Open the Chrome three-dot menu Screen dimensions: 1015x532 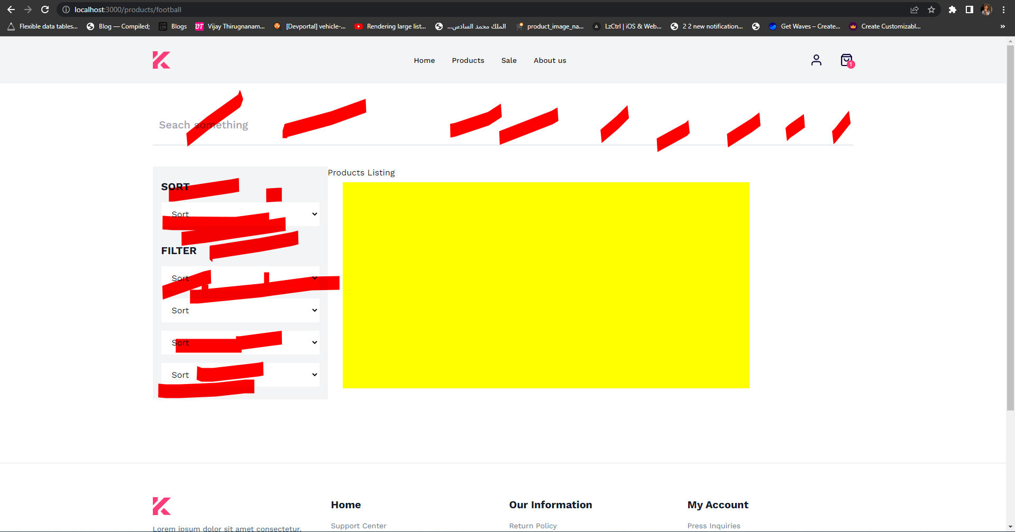(1003, 10)
